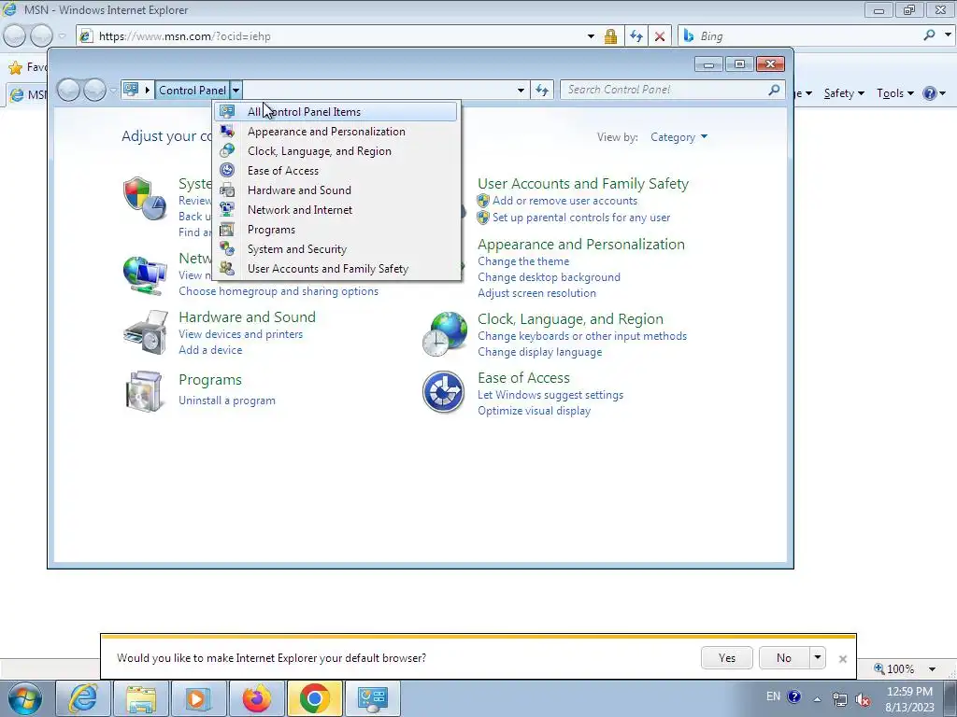The height and width of the screenshot is (717, 957).
Task: Go forward in Control Panel window
Action: (x=94, y=91)
